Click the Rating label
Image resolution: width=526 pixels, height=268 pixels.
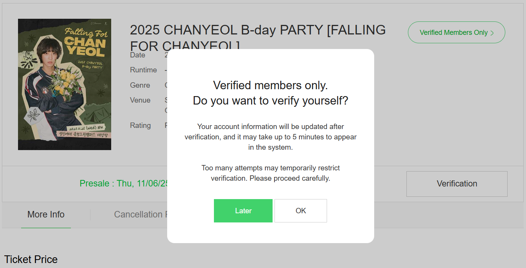click(x=140, y=126)
